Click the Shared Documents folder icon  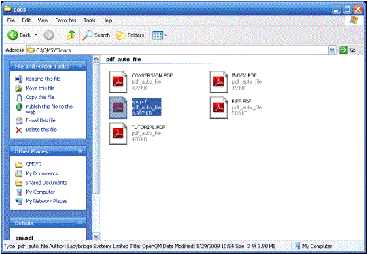click(19, 183)
